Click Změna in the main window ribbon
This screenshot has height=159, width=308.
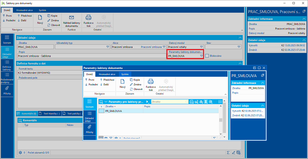coord(53,20)
